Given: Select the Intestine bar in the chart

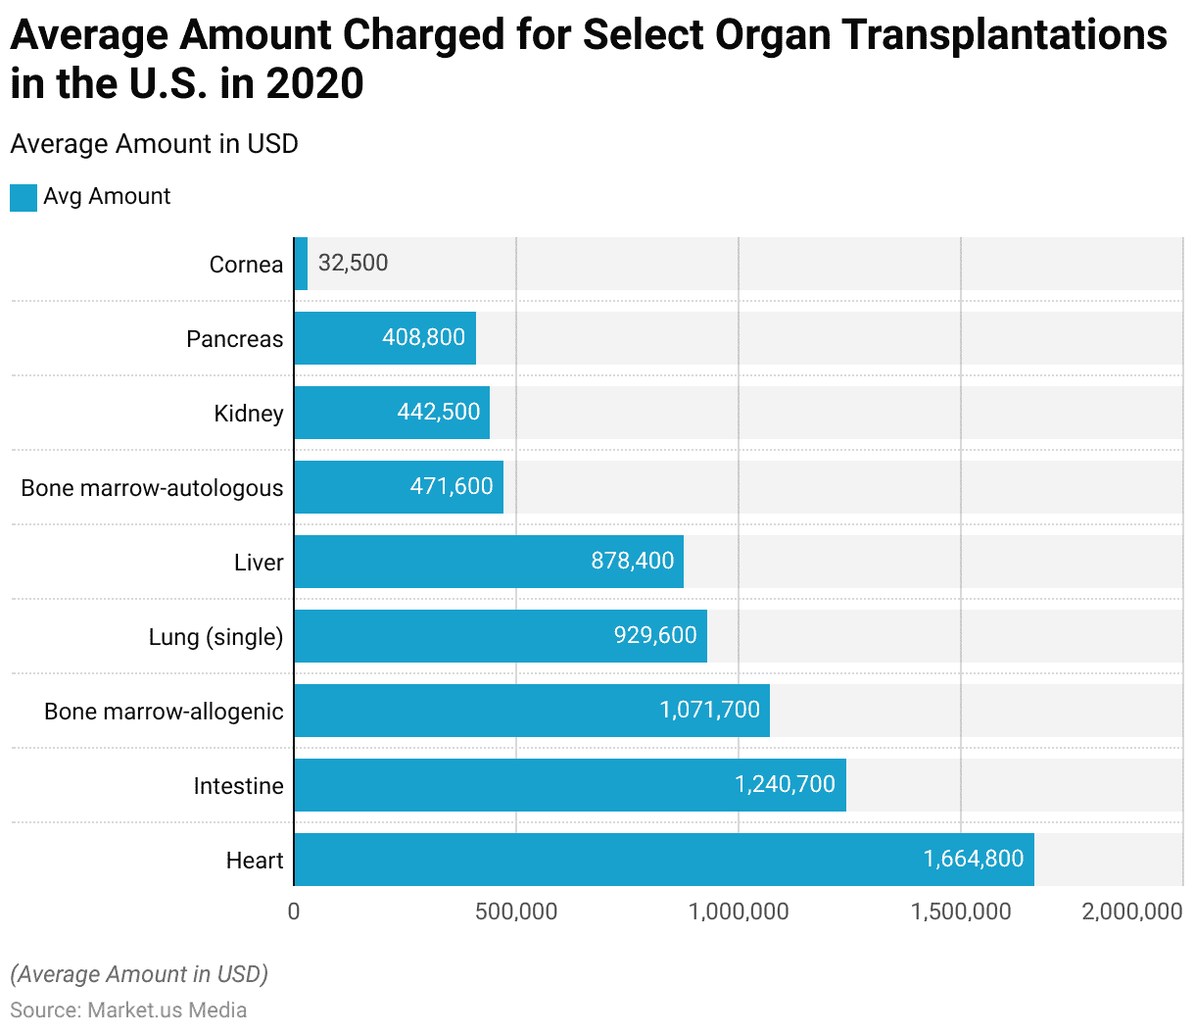Looking at the screenshot, I should tap(569, 785).
